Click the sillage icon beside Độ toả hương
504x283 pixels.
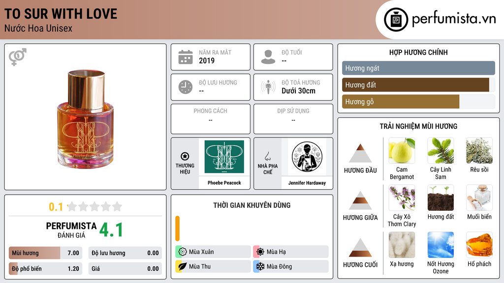(268, 87)
